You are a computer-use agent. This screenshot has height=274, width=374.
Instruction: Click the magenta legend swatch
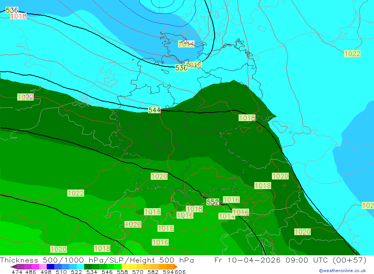[36, 267]
